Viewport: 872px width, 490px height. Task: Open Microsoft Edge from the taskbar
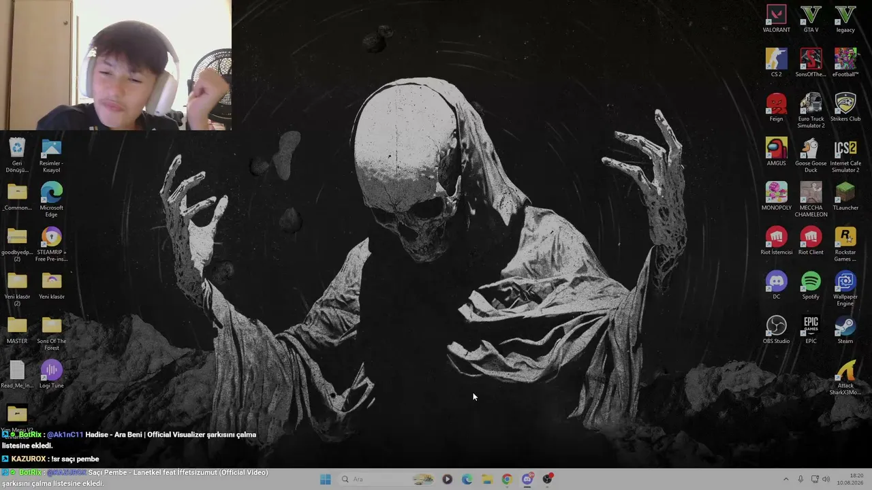point(467,479)
